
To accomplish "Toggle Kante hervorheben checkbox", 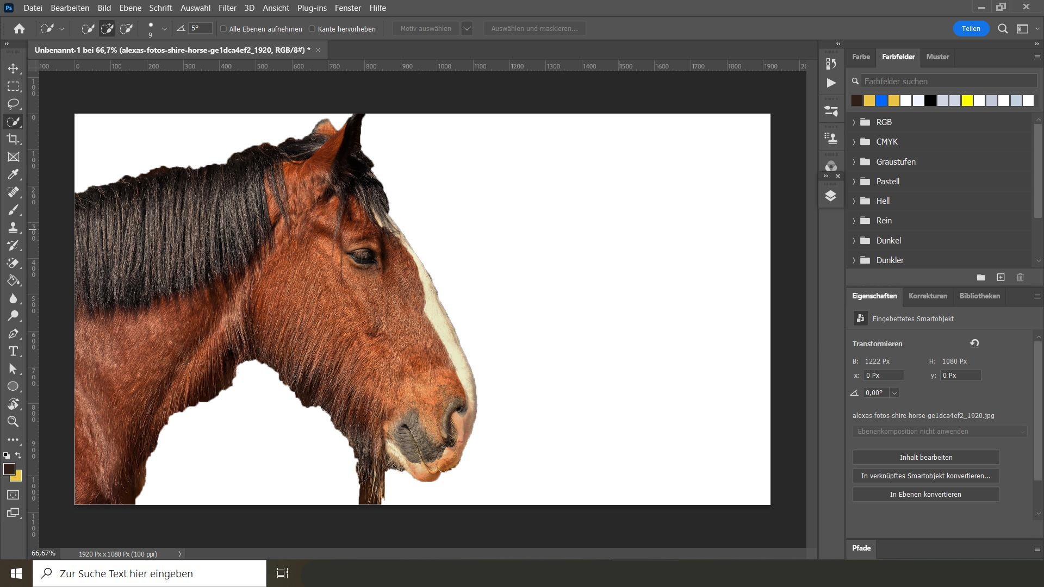I will (312, 29).
